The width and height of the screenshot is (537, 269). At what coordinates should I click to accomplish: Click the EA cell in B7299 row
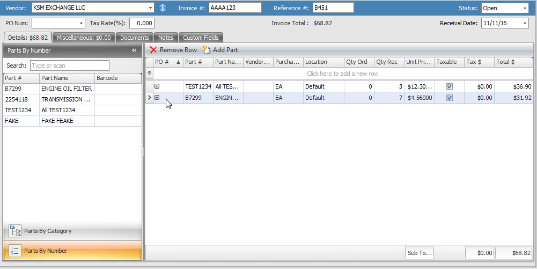pos(288,98)
